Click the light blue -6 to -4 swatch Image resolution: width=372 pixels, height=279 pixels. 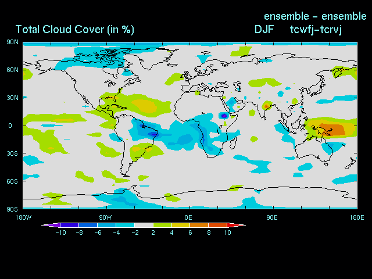coord(106,225)
